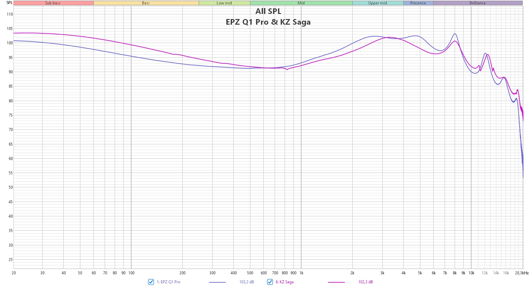Screen dimensions: 530x286
Task: Click the Sub bass band label
Action: tap(53, 3)
